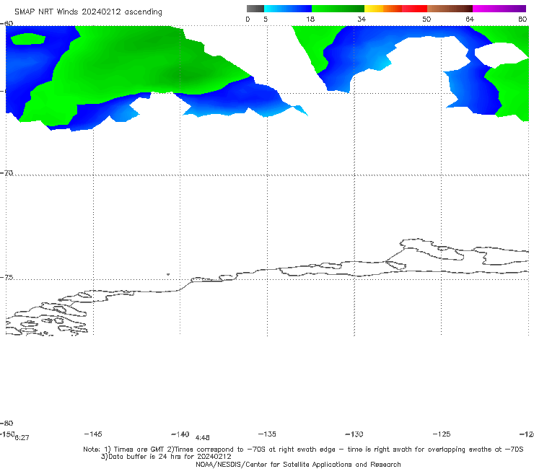The height and width of the screenshot is (469, 534).
Task: Click the swath time '4:48'
Action: pyautogui.click(x=203, y=438)
